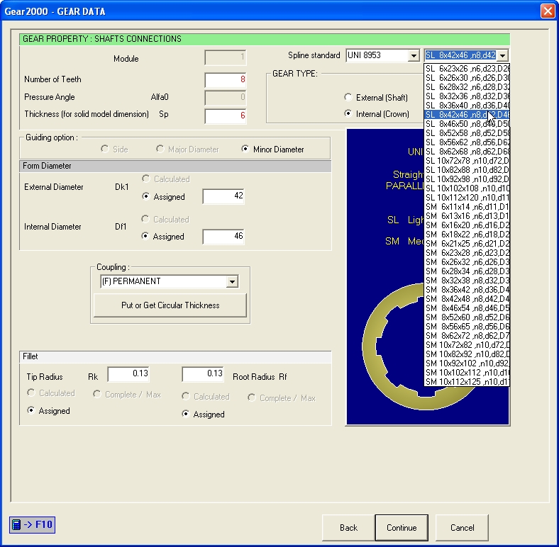
Task: Close the Gear2000 GEAR DATA window
Action: click(x=548, y=11)
